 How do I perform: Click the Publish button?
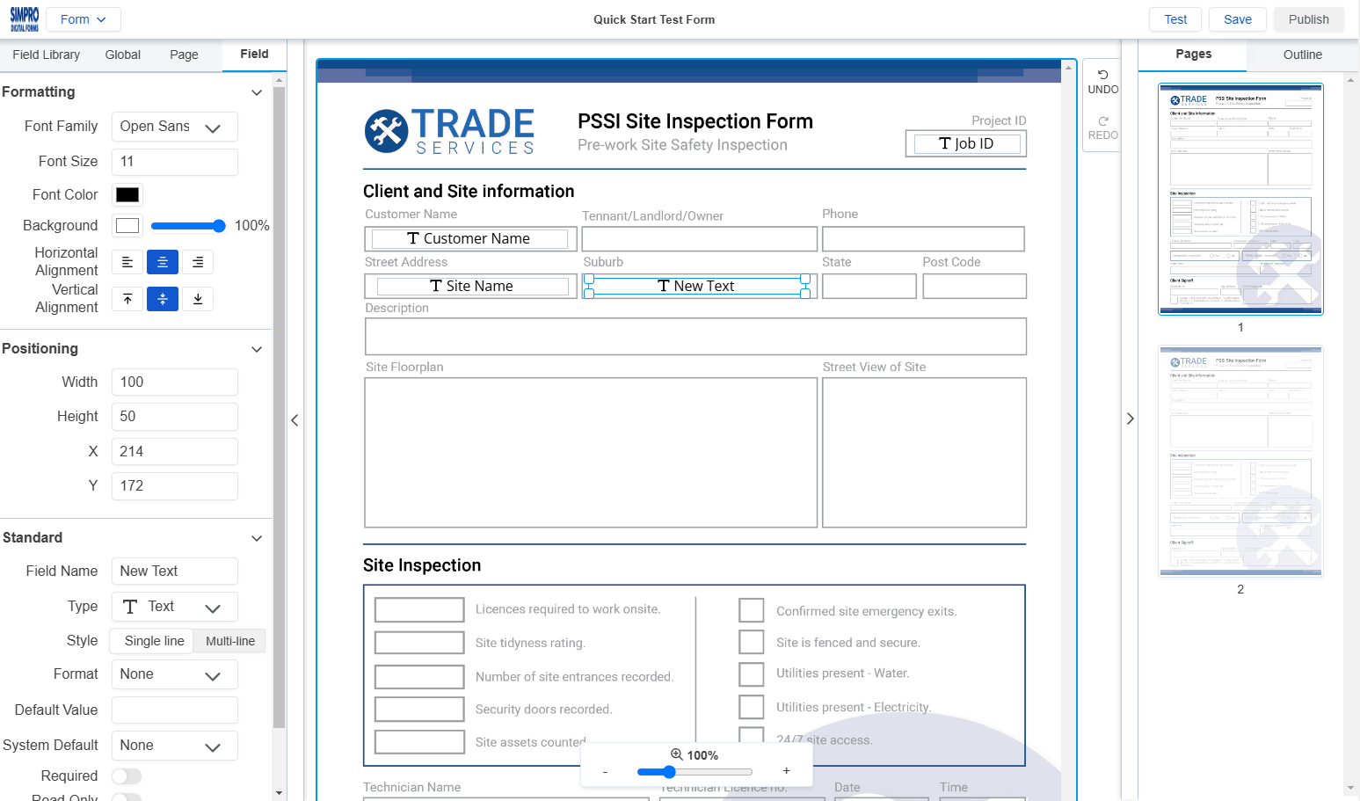[1309, 19]
